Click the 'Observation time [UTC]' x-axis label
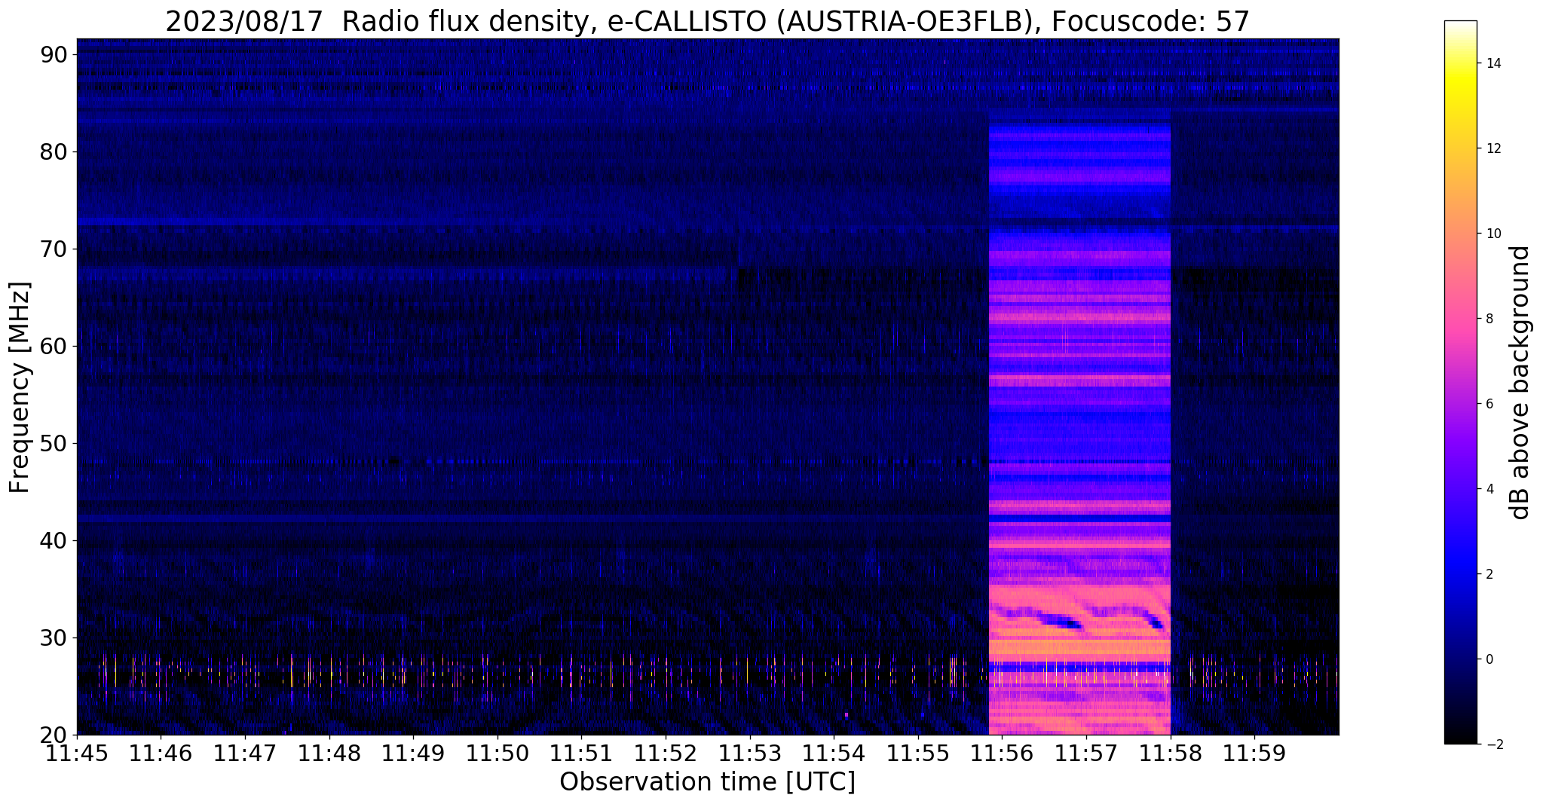The image size is (1543, 804). pos(707,782)
